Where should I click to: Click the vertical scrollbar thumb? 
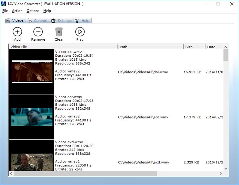point(226,55)
